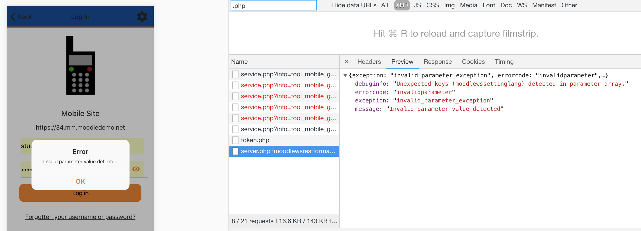Open the Timing tab
Screen dimensions: 641x231
tap(504, 62)
